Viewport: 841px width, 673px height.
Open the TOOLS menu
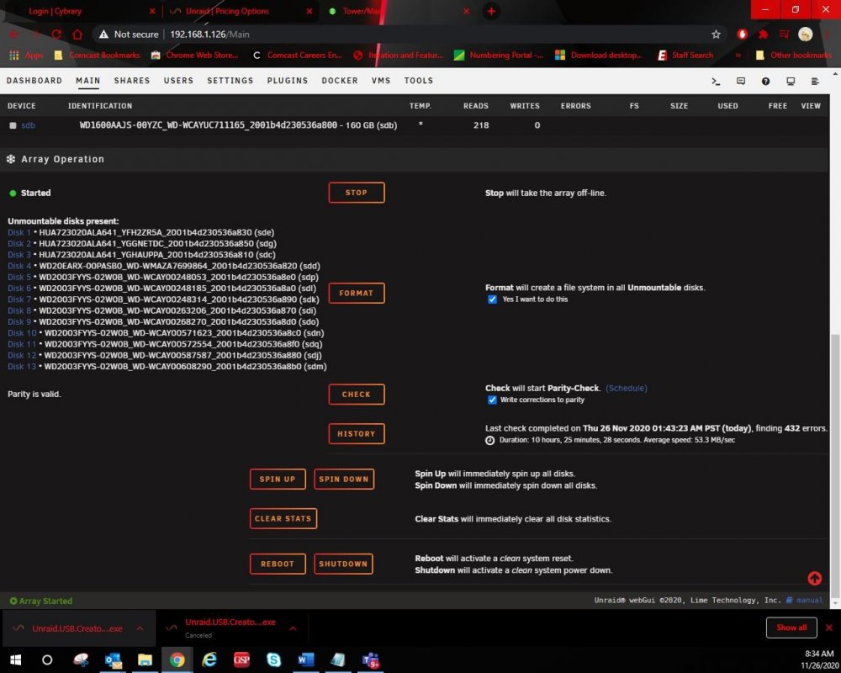point(418,81)
